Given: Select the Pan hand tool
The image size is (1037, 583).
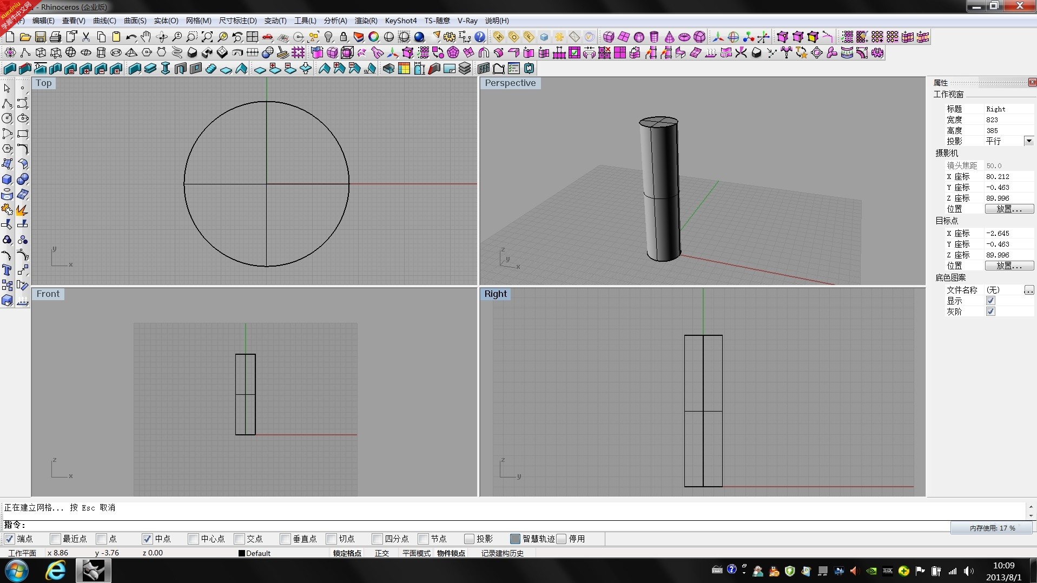Looking at the screenshot, I should pos(146,37).
